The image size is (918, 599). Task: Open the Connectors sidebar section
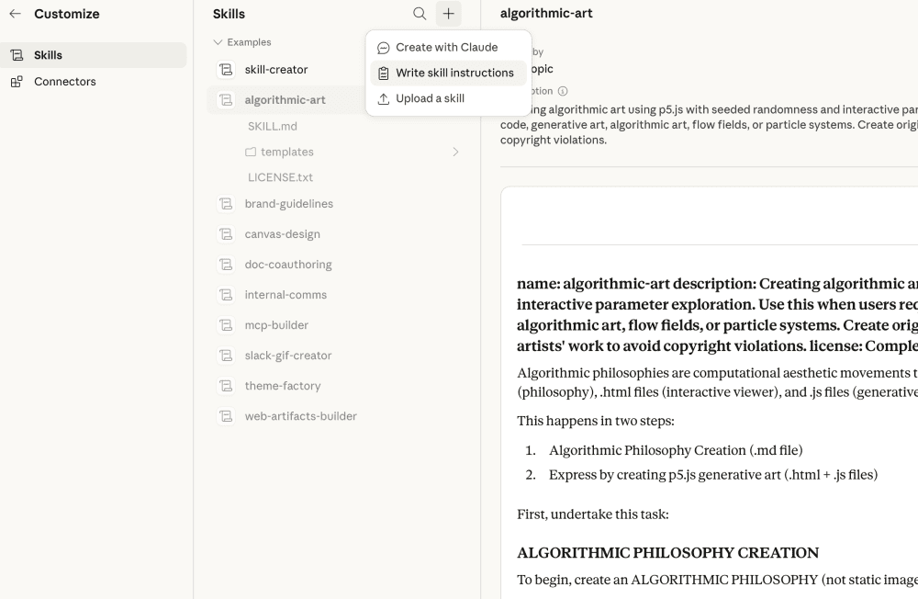point(94,82)
